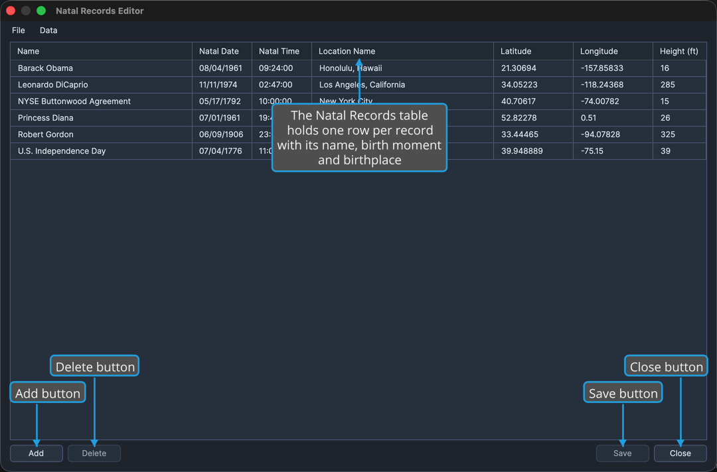Open the File menu

pyautogui.click(x=19, y=30)
